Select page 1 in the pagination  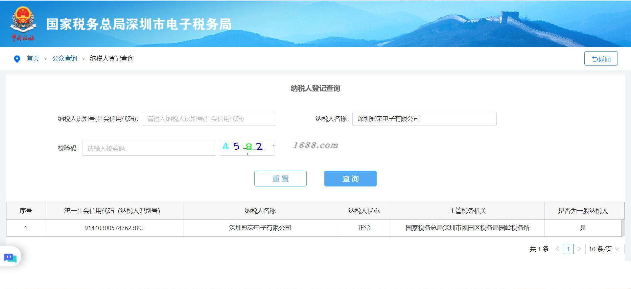(x=568, y=249)
